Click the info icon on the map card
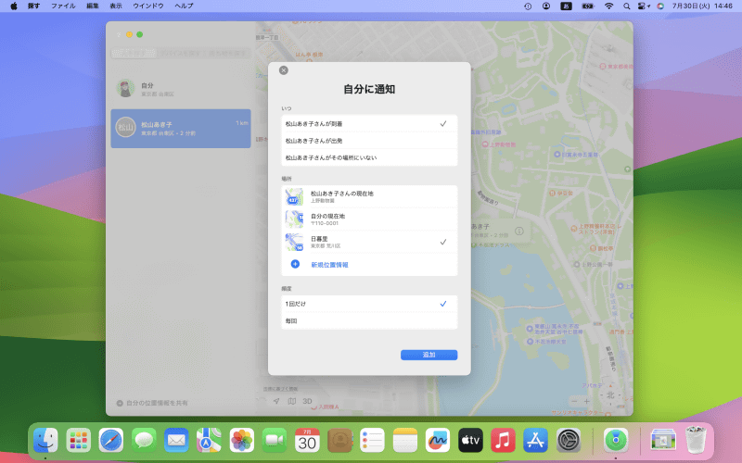 [x=519, y=231]
